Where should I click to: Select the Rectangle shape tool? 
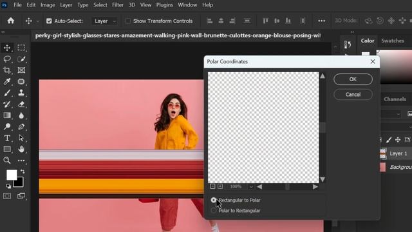click(7, 150)
